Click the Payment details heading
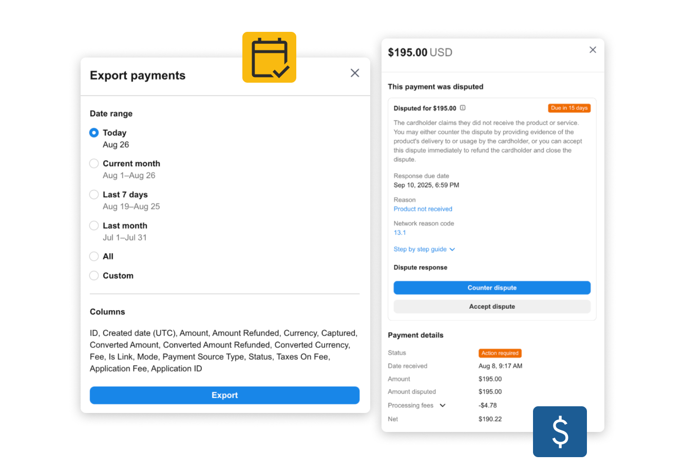 pos(415,335)
